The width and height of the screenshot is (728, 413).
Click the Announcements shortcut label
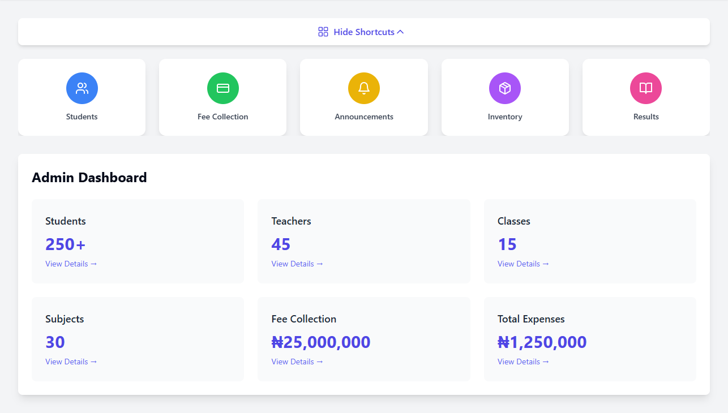coord(364,117)
